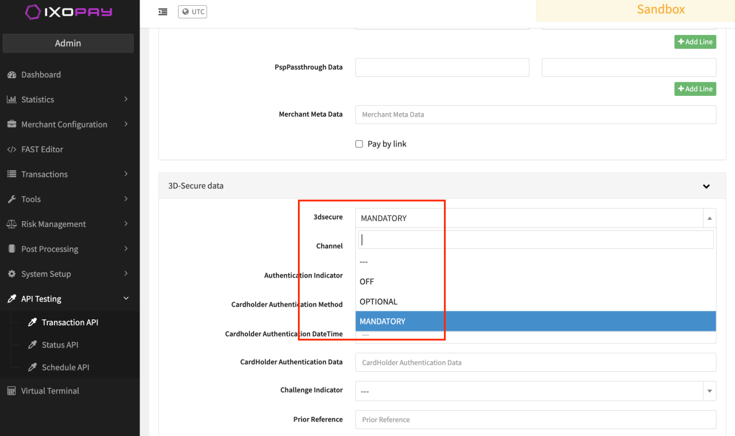Click the Merchant Meta Data input field

535,114
